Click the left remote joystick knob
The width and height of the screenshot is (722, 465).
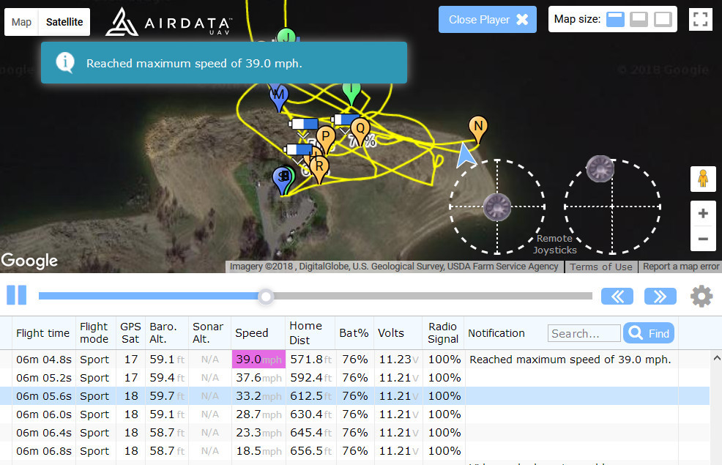coord(497,207)
